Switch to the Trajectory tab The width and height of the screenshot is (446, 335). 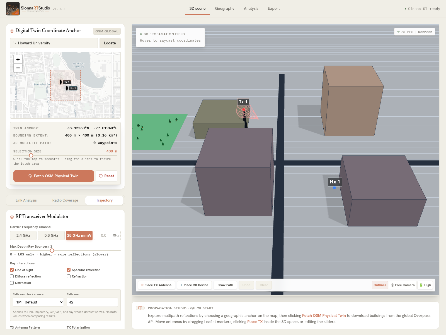click(104, 200)
